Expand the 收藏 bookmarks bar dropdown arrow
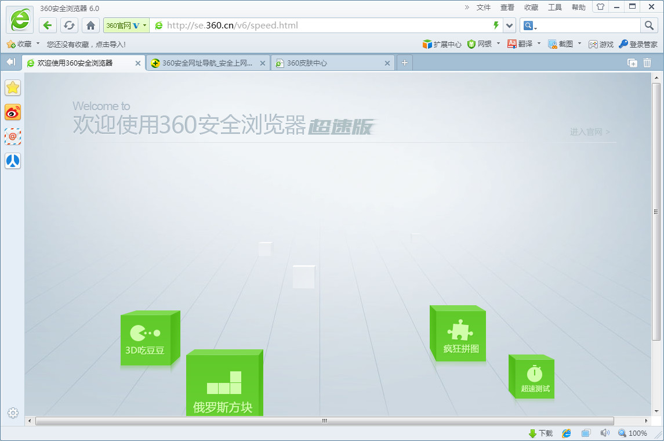Screen dimensions: 664x441 [38, 44]
